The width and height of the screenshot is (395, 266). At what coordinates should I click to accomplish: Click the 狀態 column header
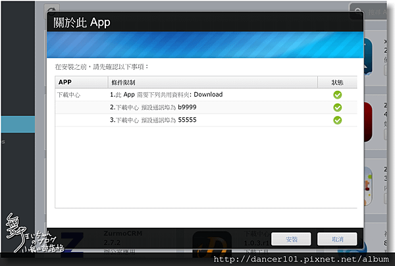tap(337, 82)
